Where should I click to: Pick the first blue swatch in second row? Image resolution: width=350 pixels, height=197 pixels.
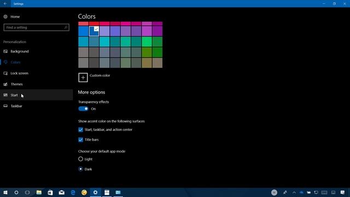tap(84, 31)
